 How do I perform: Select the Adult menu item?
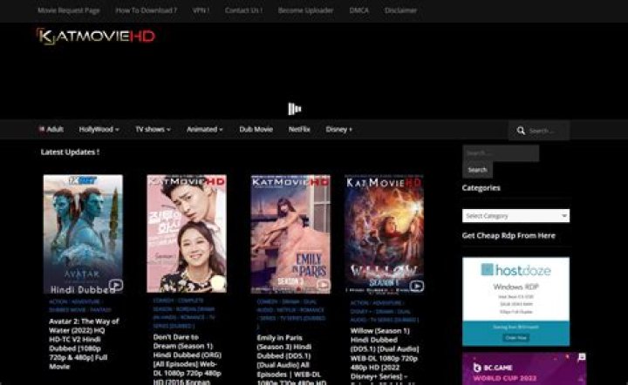click(x=51, y=129)
